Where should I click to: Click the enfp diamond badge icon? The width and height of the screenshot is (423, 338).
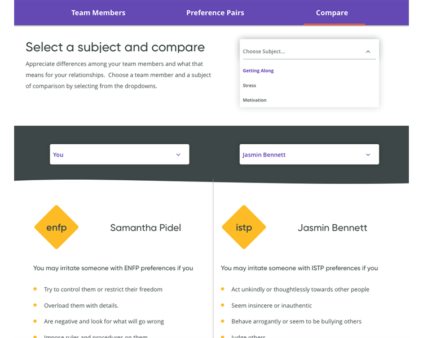click(x=56, y=228)
